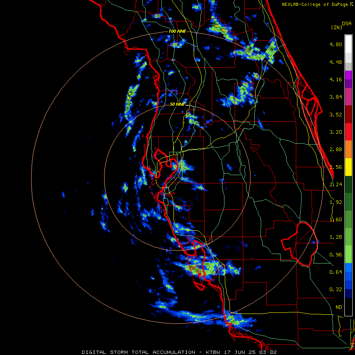
Task: Click the ND legend label
Action: pyautogui.click(x=339, y=307)
